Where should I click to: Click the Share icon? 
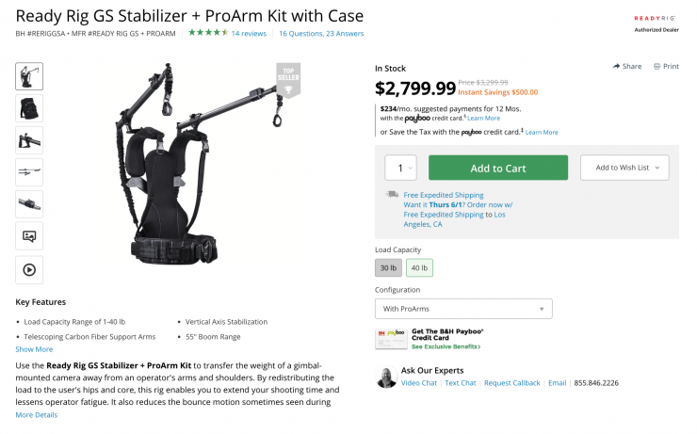click(x=616, y=67)
